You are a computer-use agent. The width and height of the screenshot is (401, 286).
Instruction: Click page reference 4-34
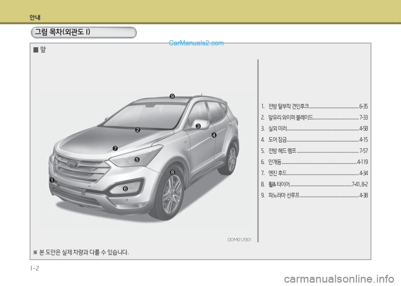[363, 173]
